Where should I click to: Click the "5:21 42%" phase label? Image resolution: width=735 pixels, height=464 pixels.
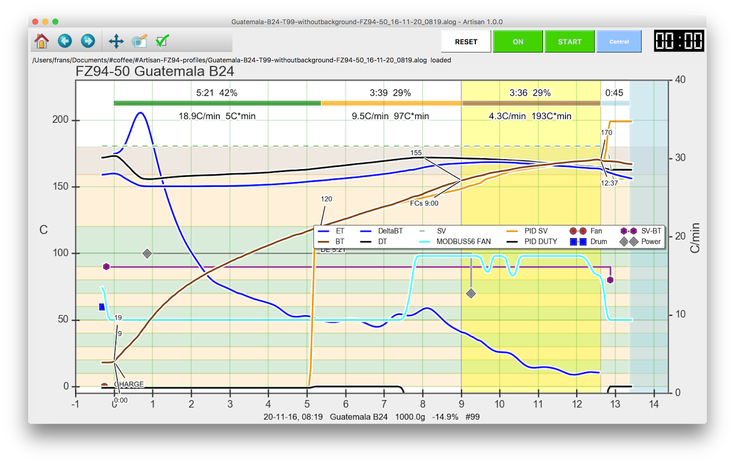[217, 93]
